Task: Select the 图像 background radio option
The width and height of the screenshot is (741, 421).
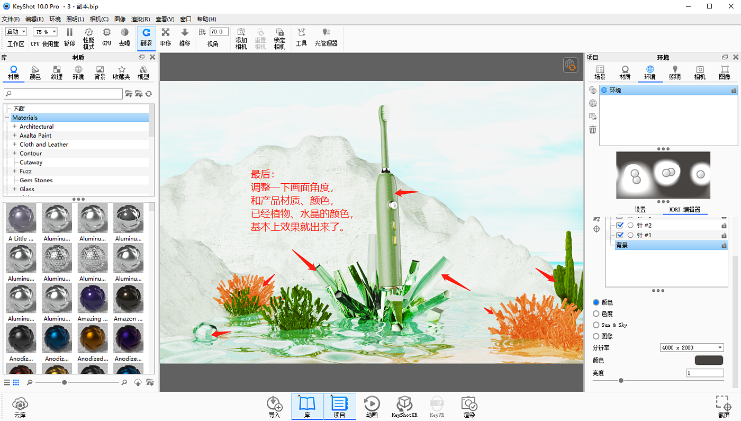Action: 597,336
